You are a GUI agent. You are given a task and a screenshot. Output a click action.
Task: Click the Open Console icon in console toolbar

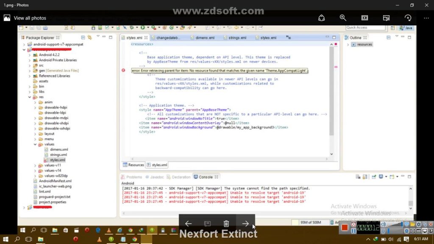tap(392, 177)
